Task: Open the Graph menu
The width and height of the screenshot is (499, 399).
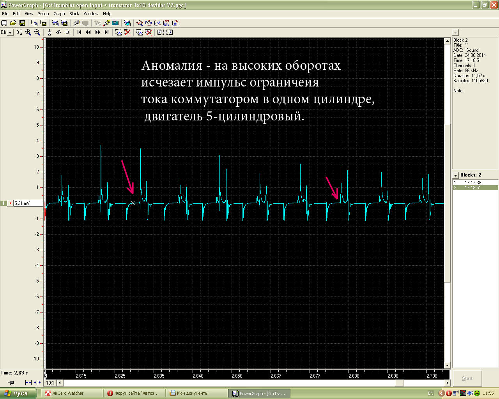Action: pos(59,14)
